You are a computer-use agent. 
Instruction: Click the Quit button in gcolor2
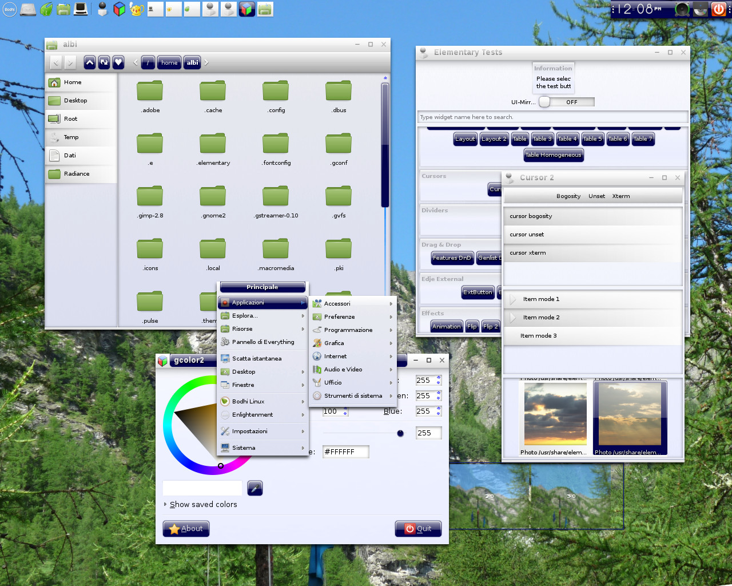pos(418,529)
